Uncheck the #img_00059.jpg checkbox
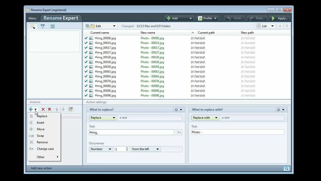 (x=86, y=67)
